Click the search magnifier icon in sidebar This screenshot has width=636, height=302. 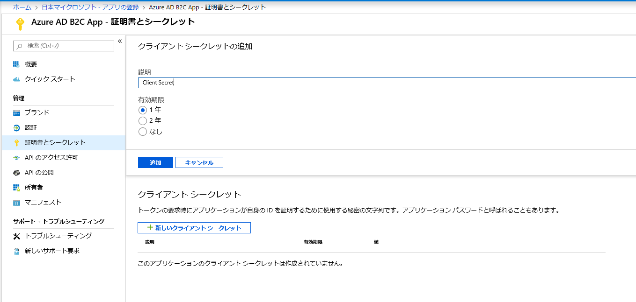tap(20, 46)
